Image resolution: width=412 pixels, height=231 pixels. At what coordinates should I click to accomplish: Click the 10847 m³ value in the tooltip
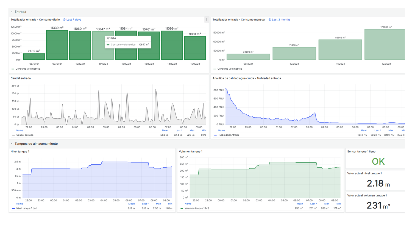144,44
